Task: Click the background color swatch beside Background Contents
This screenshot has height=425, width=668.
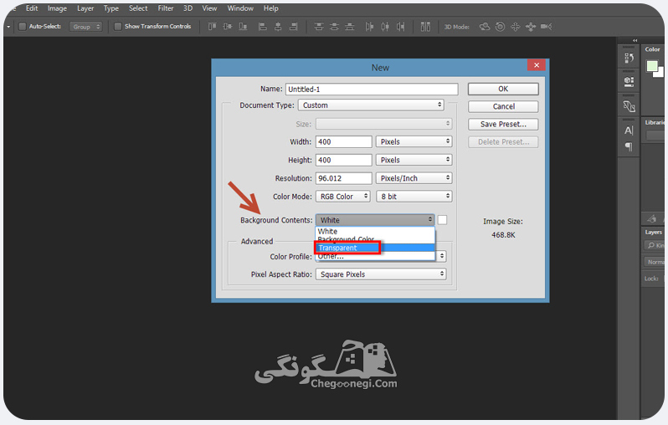Action: coord(443,220)
